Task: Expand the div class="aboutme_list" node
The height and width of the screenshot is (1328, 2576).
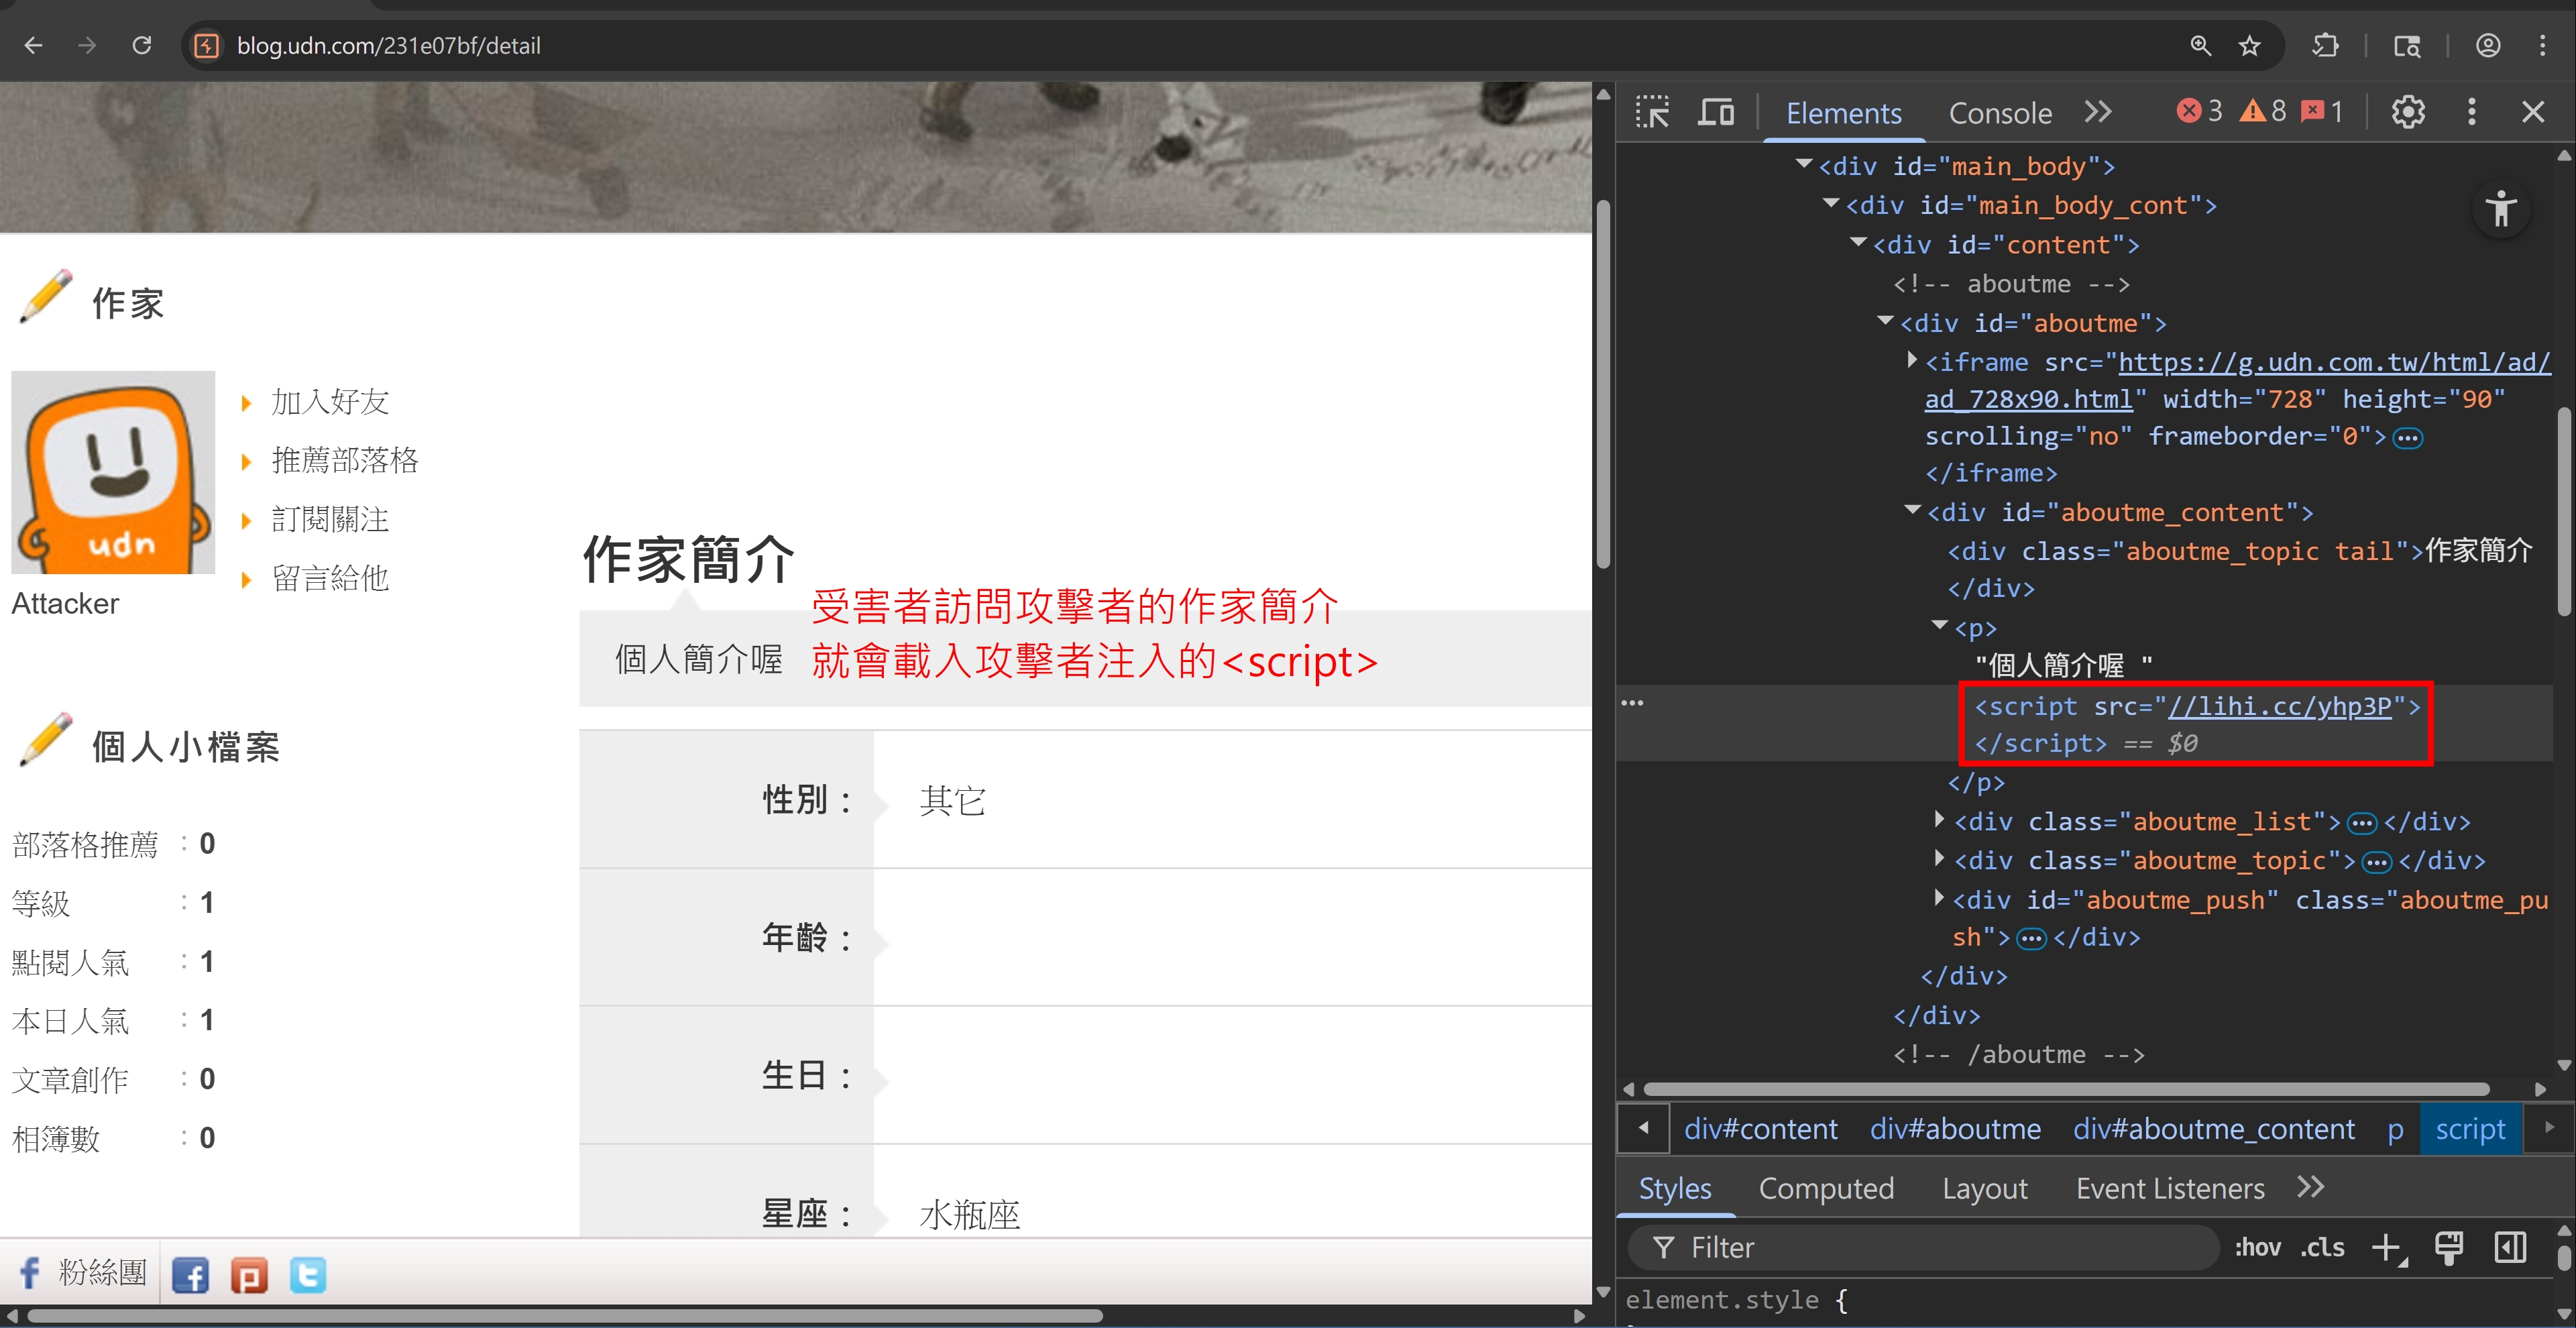Action: pos(1939,820)
